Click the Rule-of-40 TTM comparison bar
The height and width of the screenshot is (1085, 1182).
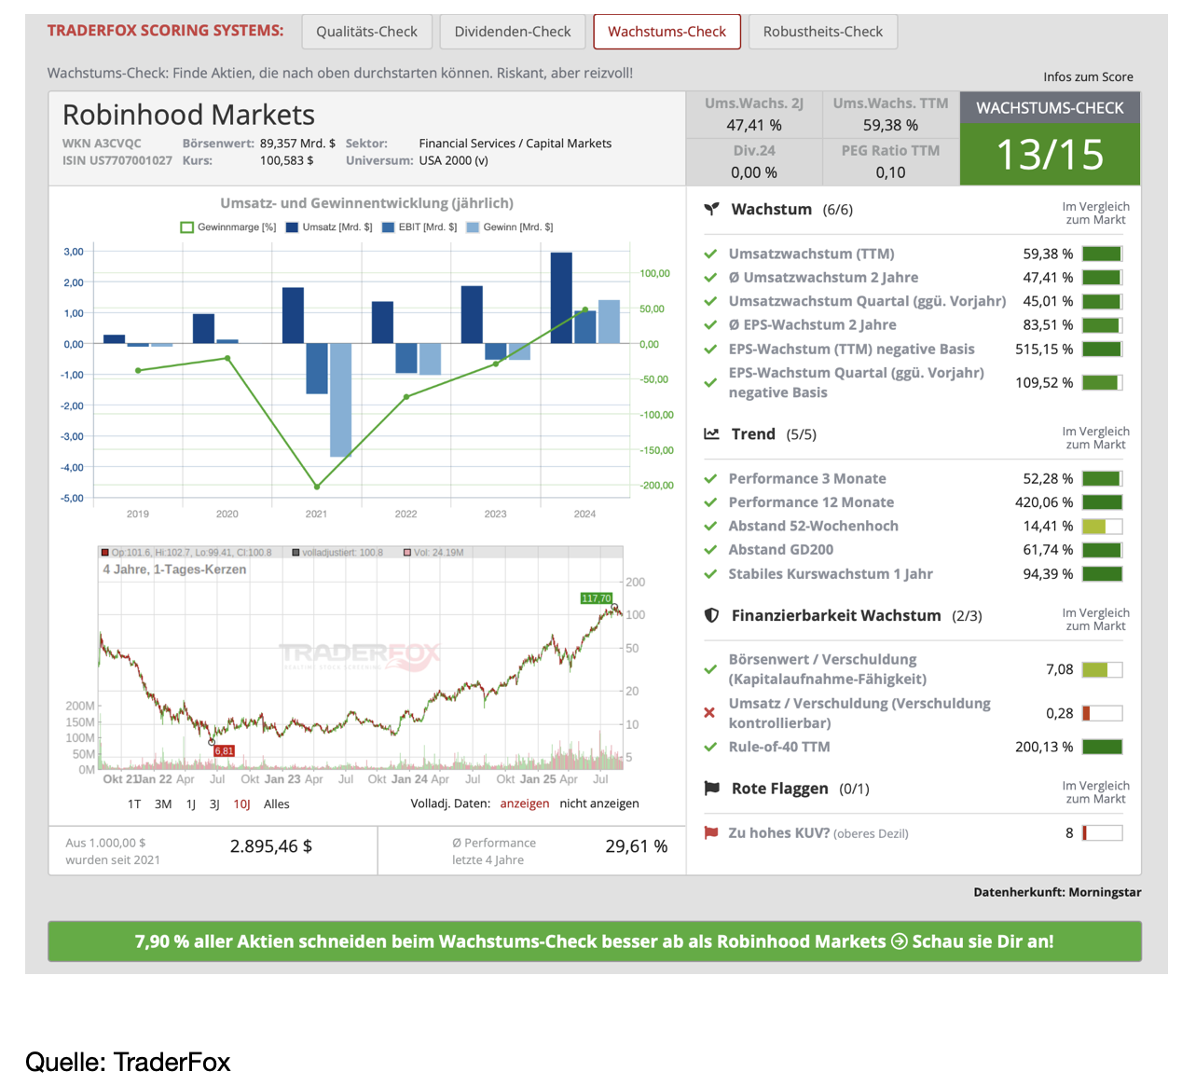coord(1102,747)
